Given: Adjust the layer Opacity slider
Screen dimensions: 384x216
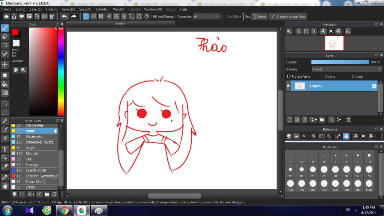Looking at the screenshot, I should [x=340, y=62].
